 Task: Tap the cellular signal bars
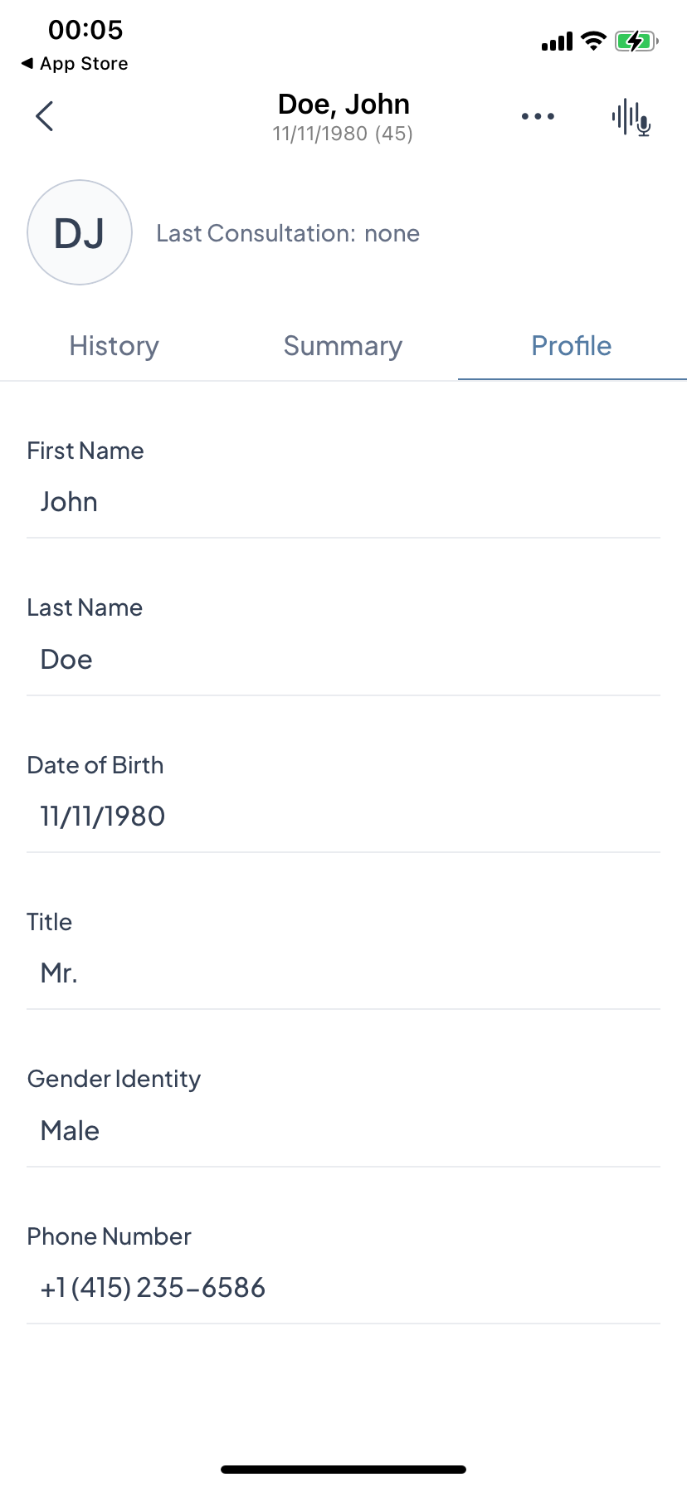tap(557, 41)
